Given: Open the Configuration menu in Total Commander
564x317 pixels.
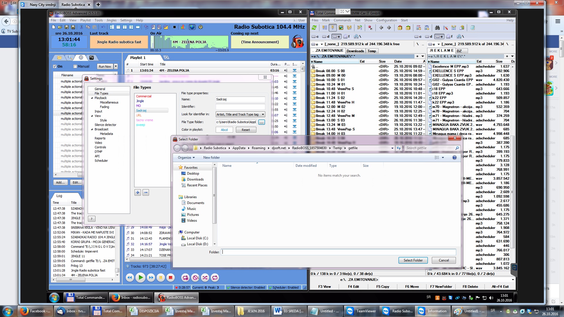Looking at the screenshot, I should click(x=387, y=20).
